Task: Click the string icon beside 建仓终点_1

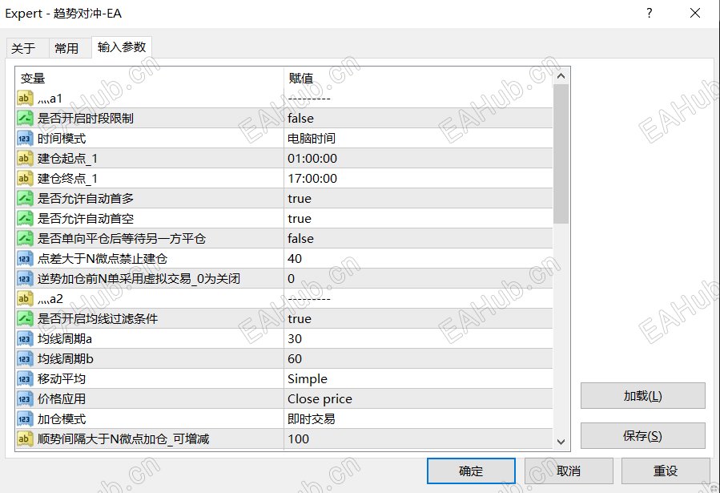Action: tap(25, 178)
